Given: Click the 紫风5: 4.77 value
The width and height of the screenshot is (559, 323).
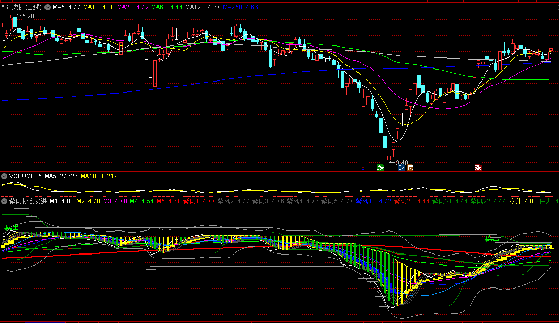Looking at the screenshot, I should [337, 201].
